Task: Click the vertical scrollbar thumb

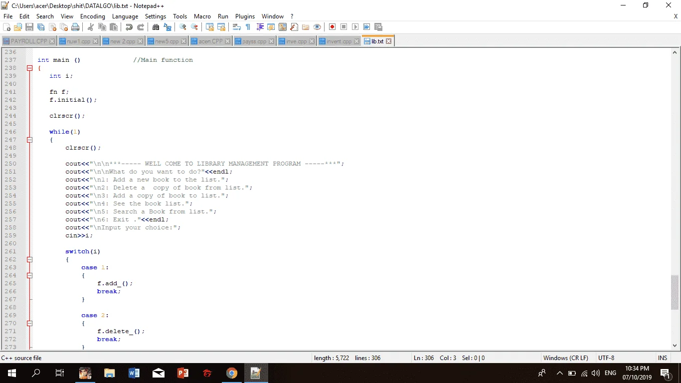Action: point(675,292)
